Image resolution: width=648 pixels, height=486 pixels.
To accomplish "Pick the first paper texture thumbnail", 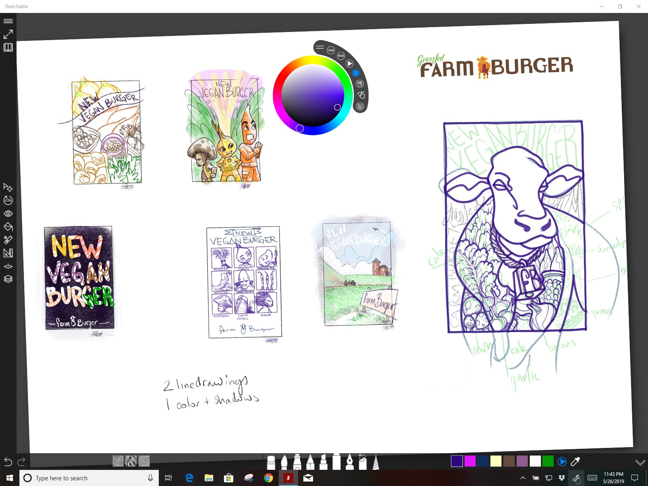I will [x=118, y=461].
